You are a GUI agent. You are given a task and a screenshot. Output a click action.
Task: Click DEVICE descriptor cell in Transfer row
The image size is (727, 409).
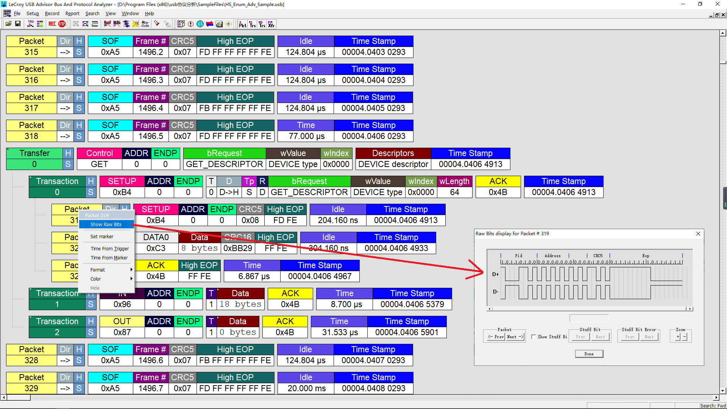pyautogui.click(x=393, y=164)
